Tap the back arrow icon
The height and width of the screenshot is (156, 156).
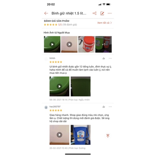point(46,13)
